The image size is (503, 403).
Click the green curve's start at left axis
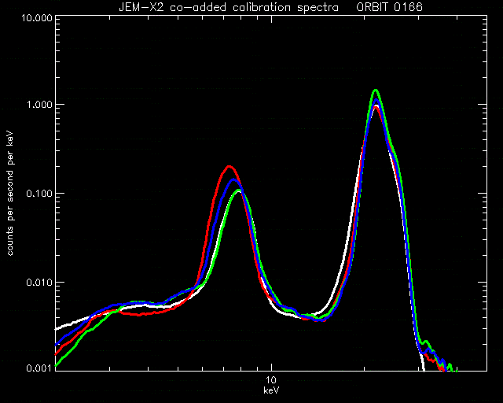(x=57, y=365)
